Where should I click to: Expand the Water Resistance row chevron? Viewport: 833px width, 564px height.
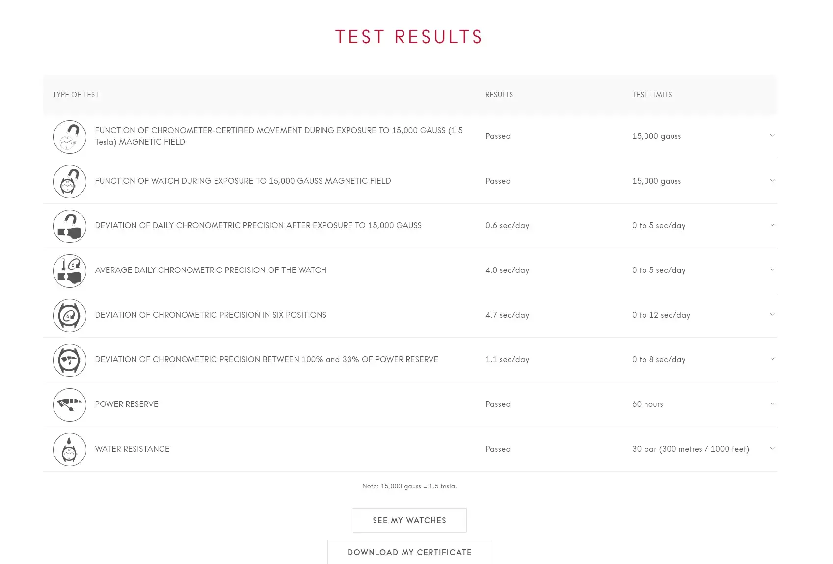coord(772,449)
